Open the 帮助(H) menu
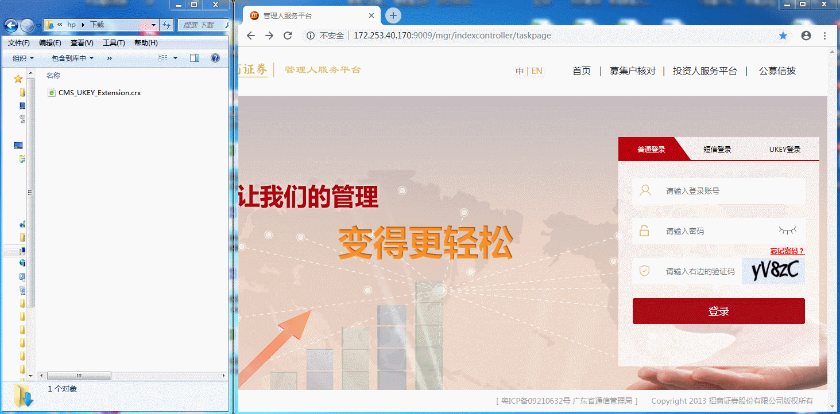The width and height of the screenshot is (840, 414). (146, 43)
